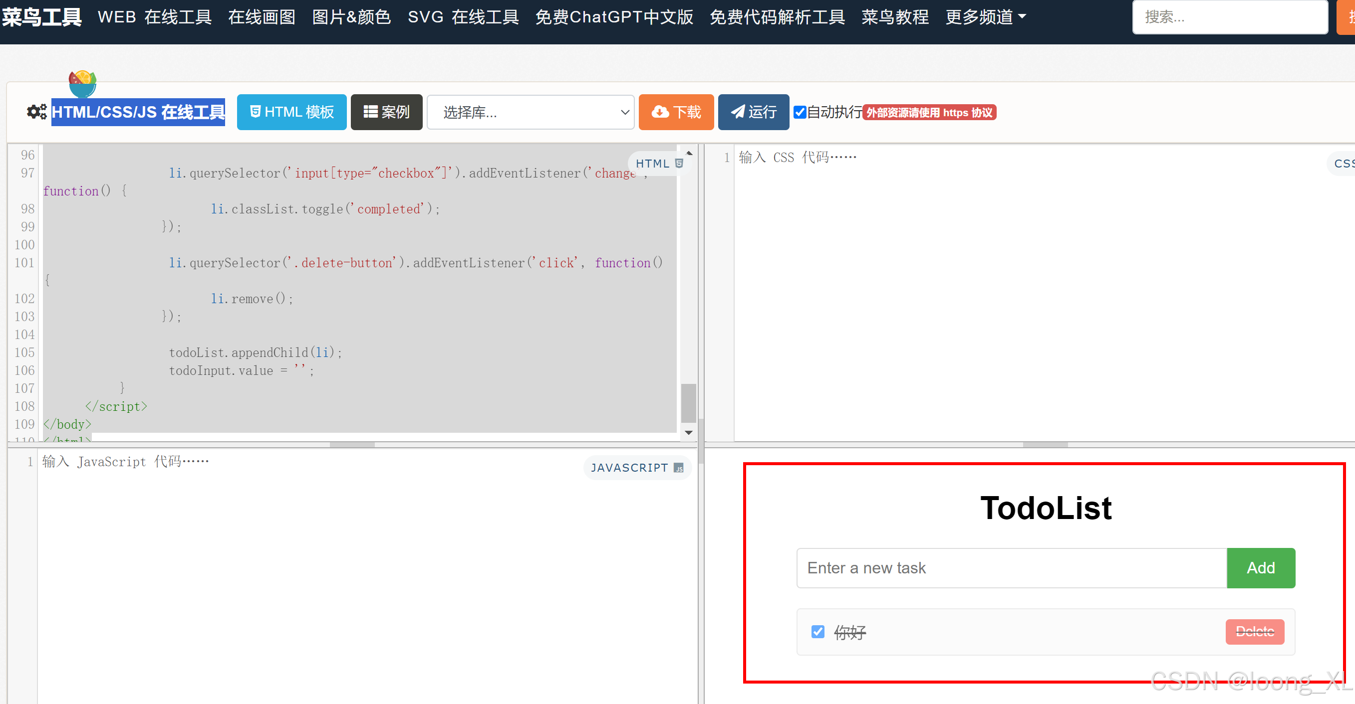
Task: Click the CSS editor horizontal scrollbar thumb
Action: tap(1045, 444)
